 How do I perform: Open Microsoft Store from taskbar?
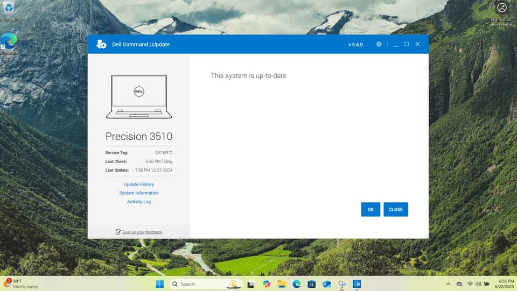point(312,284)
